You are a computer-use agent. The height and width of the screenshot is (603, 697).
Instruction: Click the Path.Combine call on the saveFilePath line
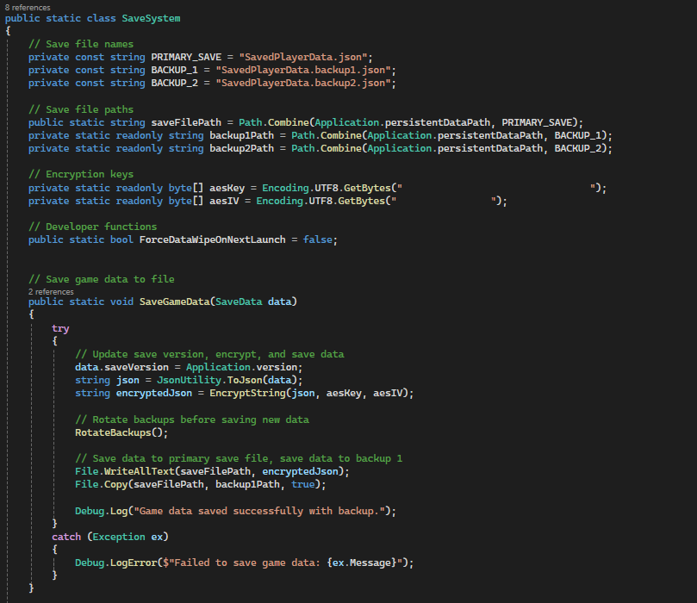click(x=274, y=122)
